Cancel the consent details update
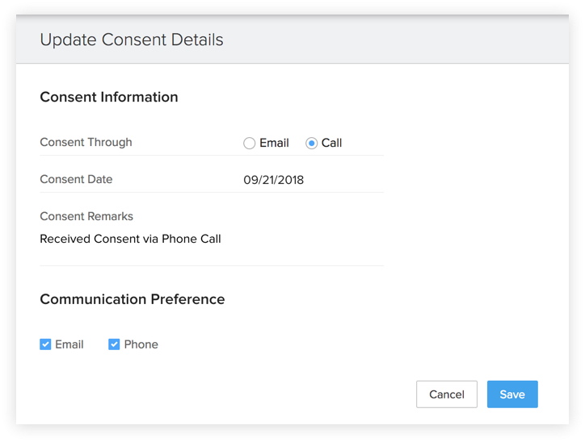The image size is (585, 442). tap(447, 394)
